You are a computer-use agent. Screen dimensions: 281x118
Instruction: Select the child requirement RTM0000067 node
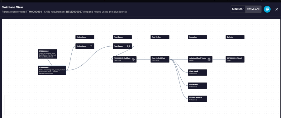(52, 70)
